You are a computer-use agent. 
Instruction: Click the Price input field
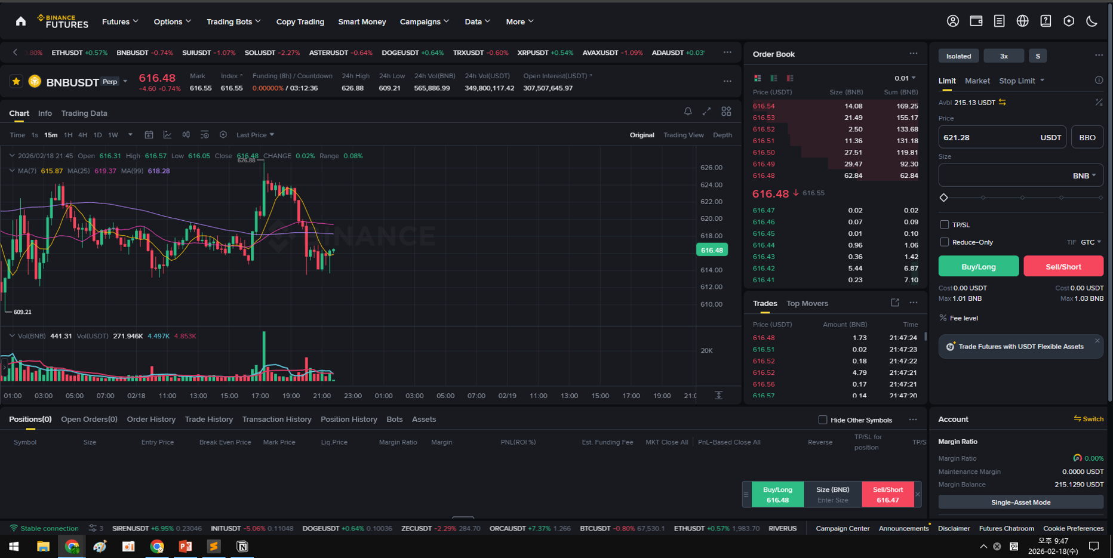[x=1003, y=137]
